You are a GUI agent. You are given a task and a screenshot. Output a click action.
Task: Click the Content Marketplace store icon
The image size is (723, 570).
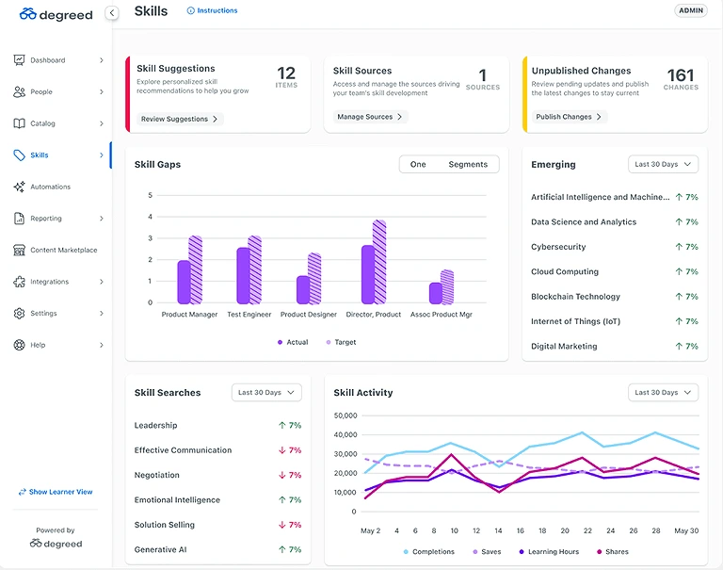click(19, 250)
